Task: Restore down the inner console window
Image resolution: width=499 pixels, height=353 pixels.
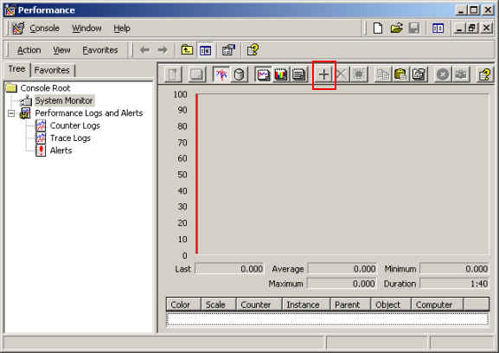Action: [472, 29]
